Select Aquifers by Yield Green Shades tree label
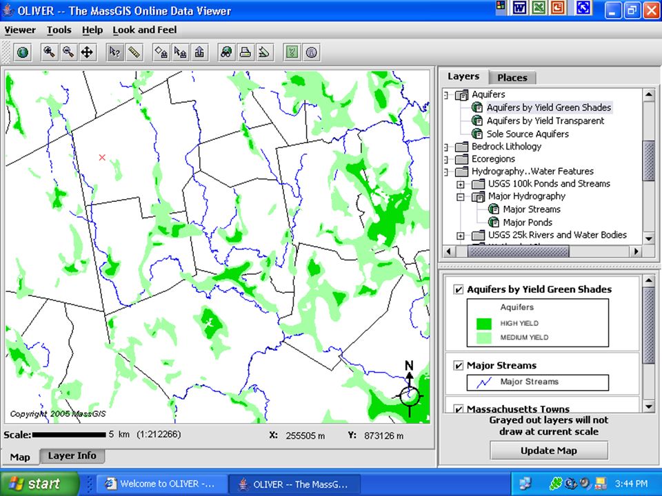Image resolution: width=662 pixels, height=496 pixels. [549, 107]
